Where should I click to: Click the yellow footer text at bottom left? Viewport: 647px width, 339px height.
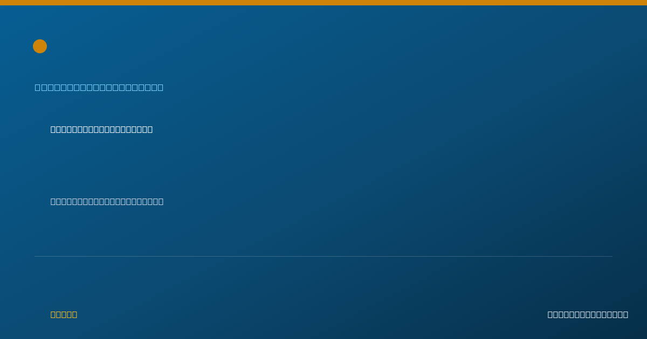[x=64, y=314]
